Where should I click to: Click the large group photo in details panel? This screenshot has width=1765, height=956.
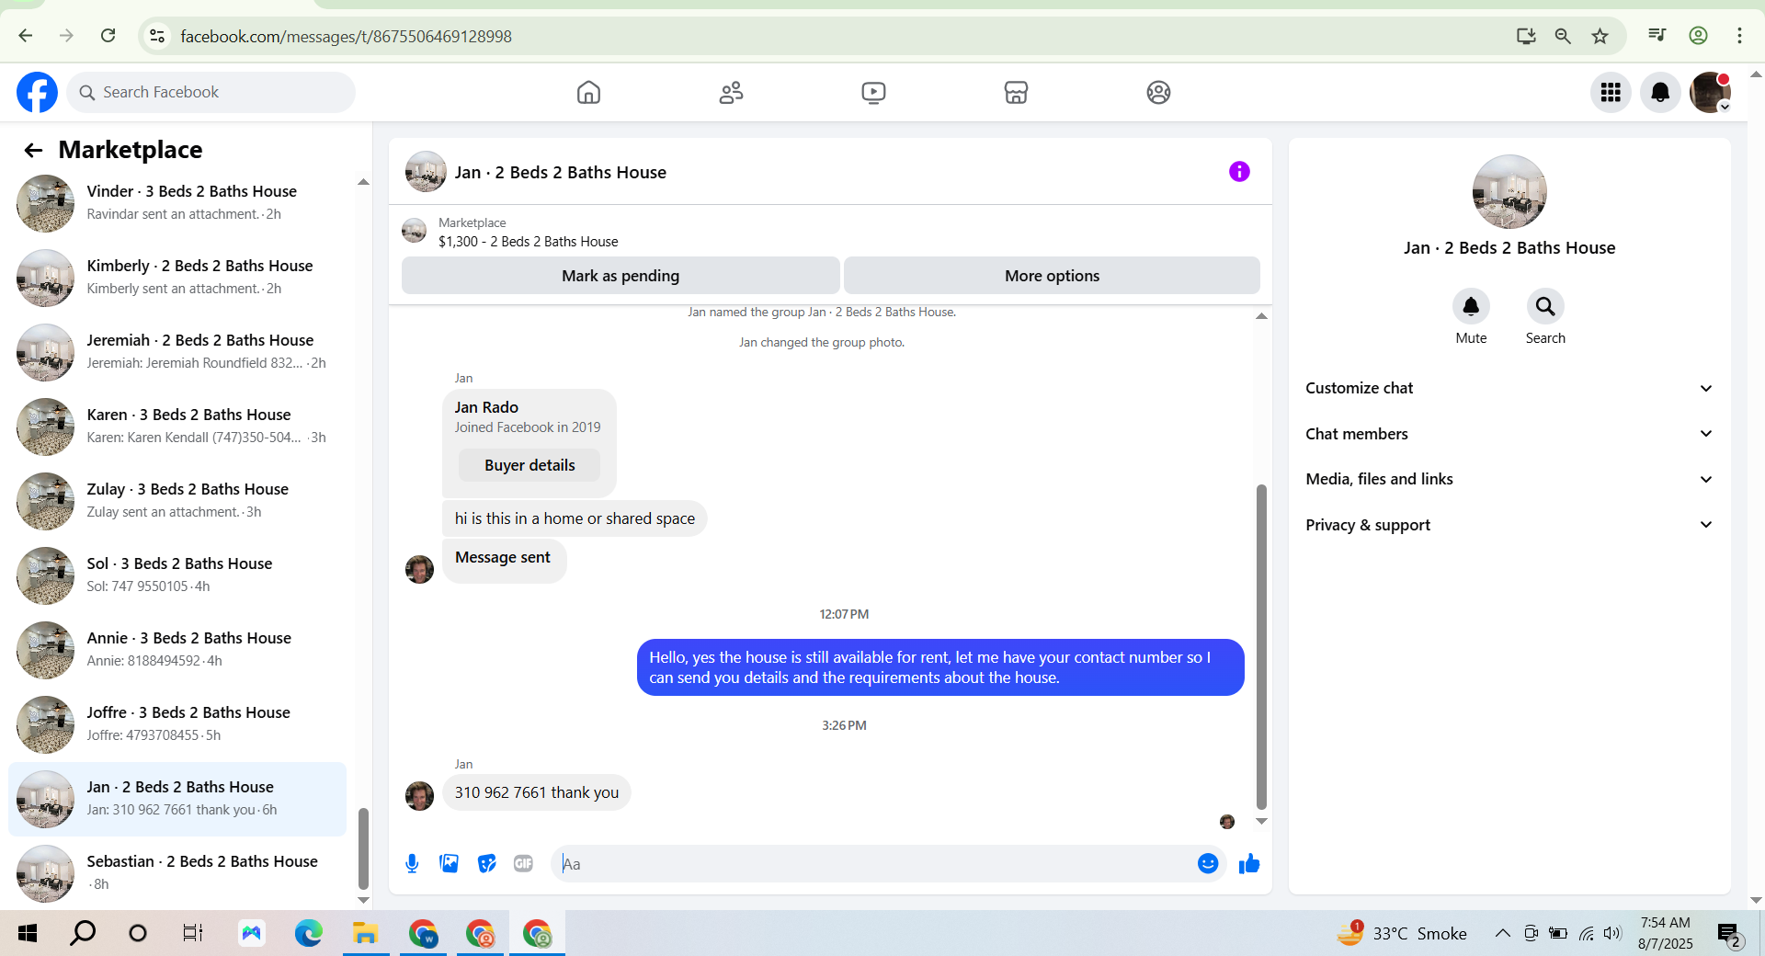click(1509, 191)
